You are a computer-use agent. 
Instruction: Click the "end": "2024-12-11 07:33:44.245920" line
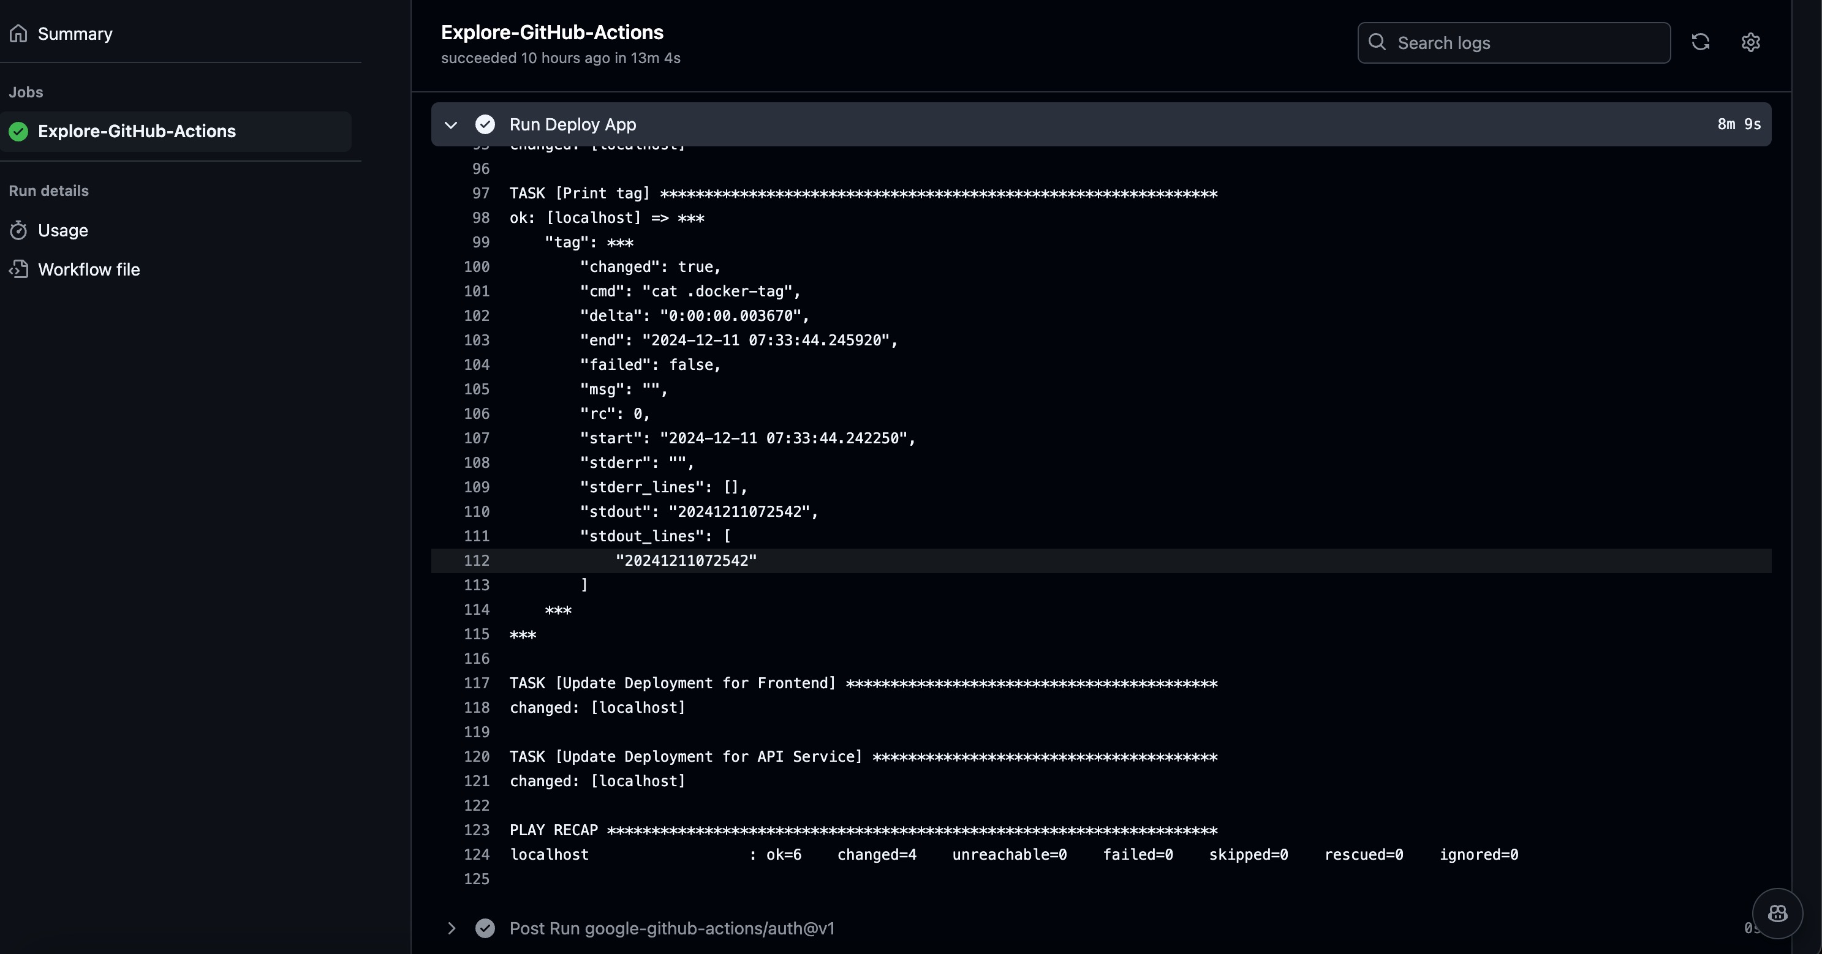(x=739, y=340)
